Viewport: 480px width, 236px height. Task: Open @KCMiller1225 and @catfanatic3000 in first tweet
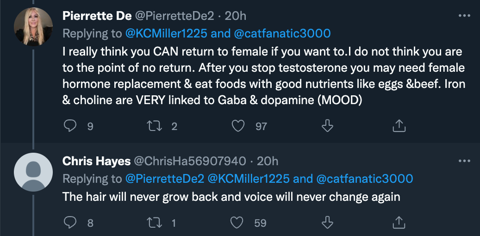tap(228, 34)
